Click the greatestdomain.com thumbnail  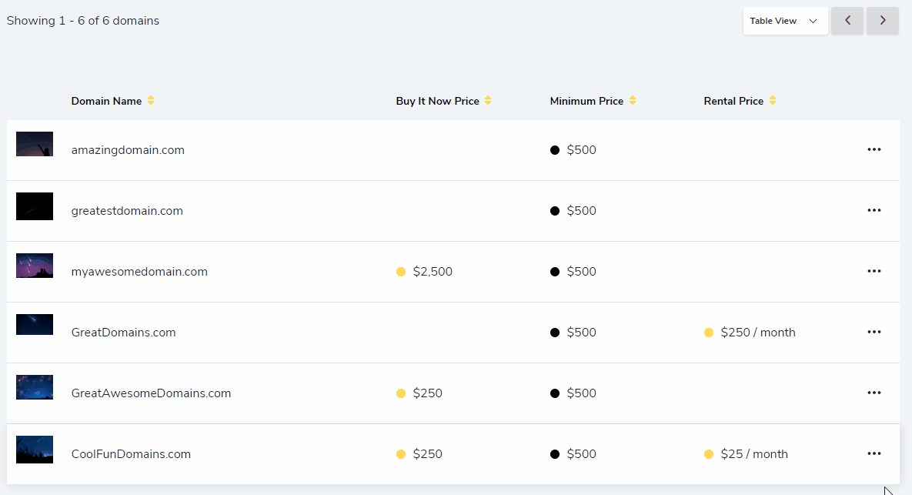tap(35, 206)
